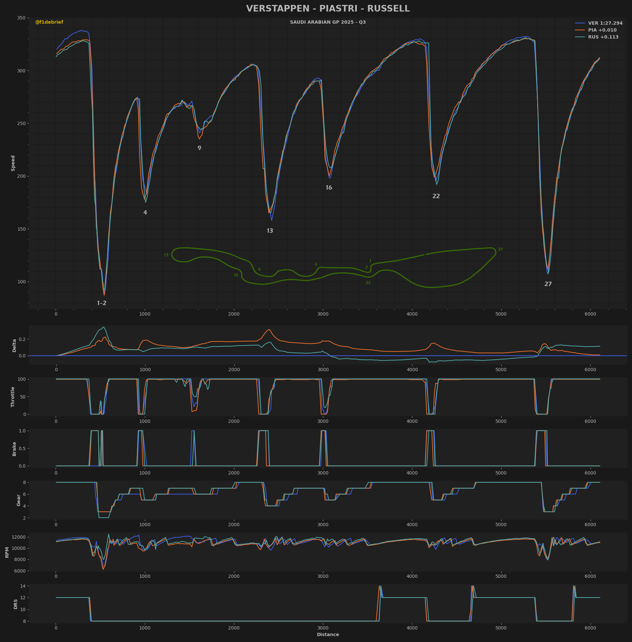Screen dimensions: 632x642
Task: Select the 10000 tick on the RPM axis
Action: click(x=19, y=549)
